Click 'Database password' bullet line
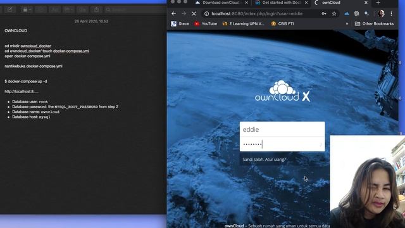Viewport: 405px width, 228px height. pyautogui.click(x=65, y=107)
